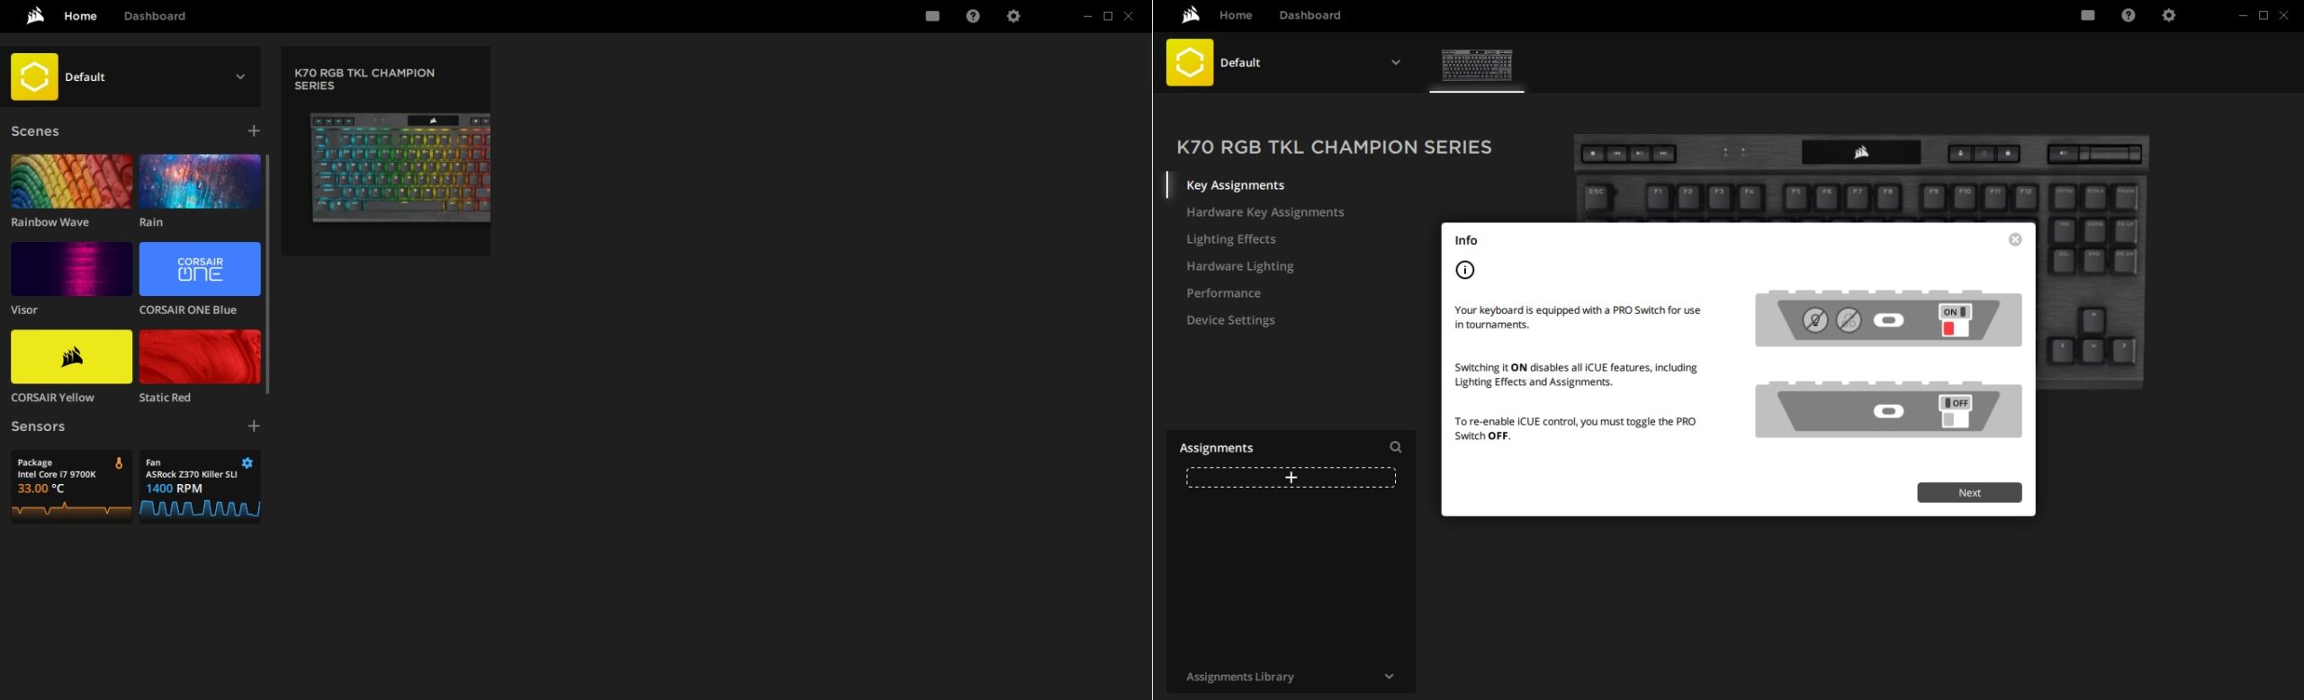This screenshot has height=700, width=2304.
Task: Add a new sensor with Sensors plus icon
Action: [254, 426]
